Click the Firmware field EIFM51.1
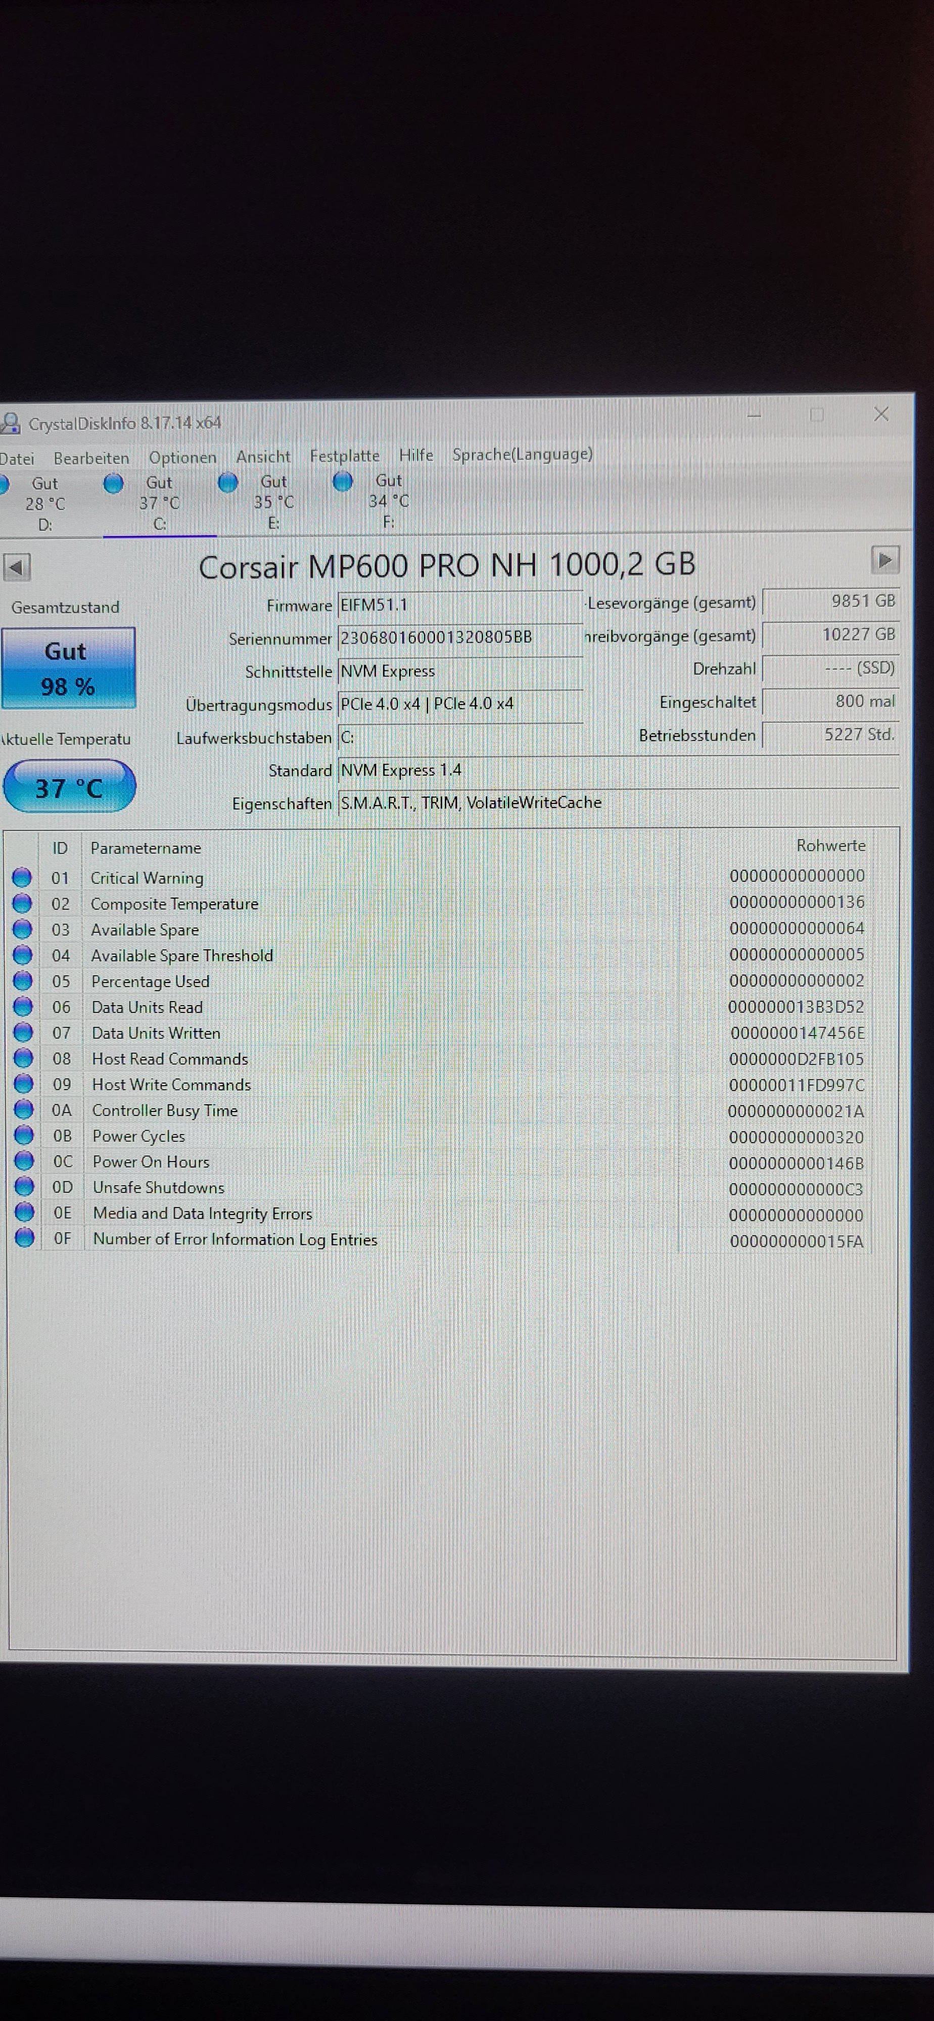Screen dimensions: 934x2021 click(x=460, y=605)
